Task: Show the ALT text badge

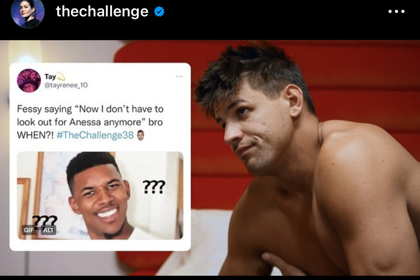Action: (49, 230)
